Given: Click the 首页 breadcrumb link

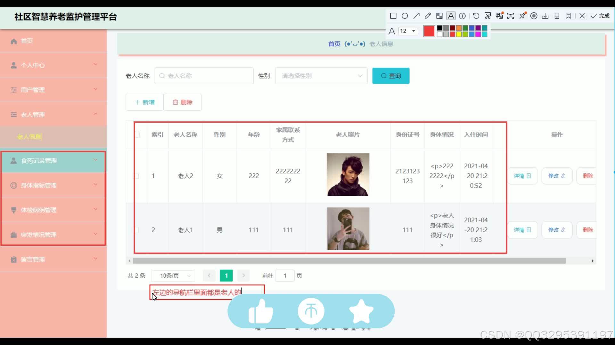Looking at the screenshot, I should tap(334, 44).
